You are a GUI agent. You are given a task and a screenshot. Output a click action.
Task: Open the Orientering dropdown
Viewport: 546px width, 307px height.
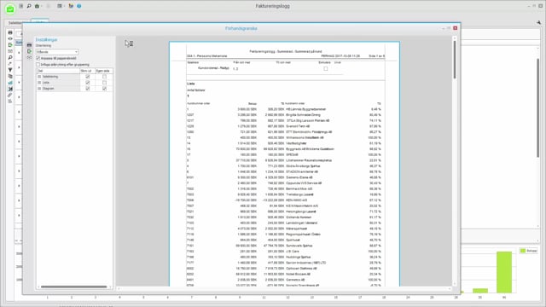(x=57, y=52)
